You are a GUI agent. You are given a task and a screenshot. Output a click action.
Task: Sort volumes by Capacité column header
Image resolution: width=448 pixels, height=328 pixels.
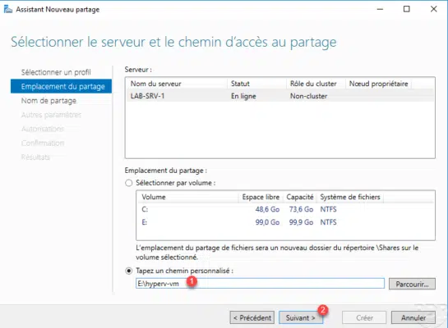click(x=300, y=197)
